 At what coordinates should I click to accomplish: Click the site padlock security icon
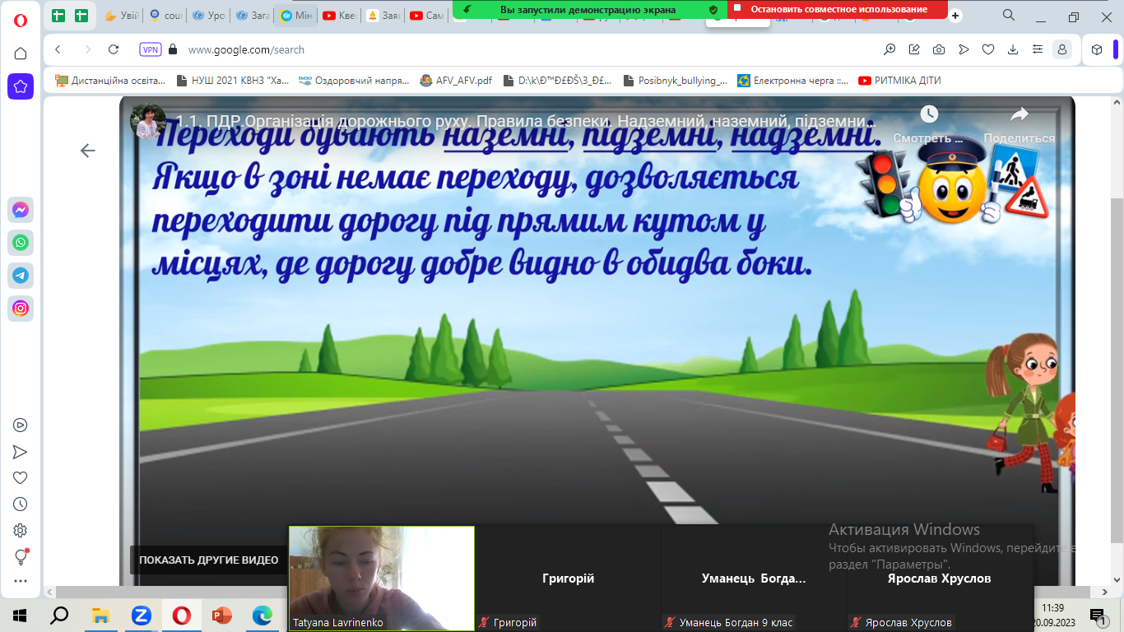pyautogui.click(x=173, y=49)
